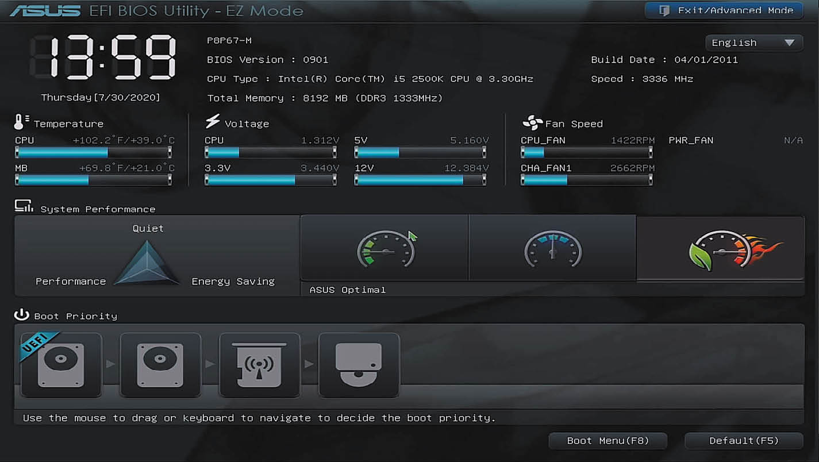Viewport: 819px width, 462px height.
Task: Click Exit/Advanced Mode button
Action: (x=724, y=10)
